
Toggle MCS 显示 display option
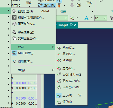(x=33, y=53)
